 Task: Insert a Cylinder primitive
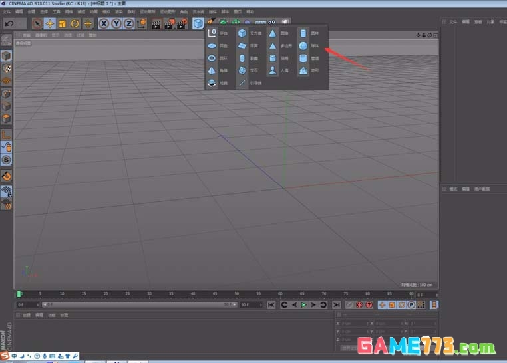click(303, 33)
